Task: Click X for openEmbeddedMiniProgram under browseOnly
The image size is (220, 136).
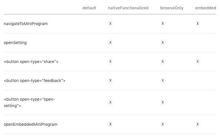Action: [x=163, y=124]
